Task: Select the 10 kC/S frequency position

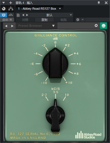Action: pos(67,95)
